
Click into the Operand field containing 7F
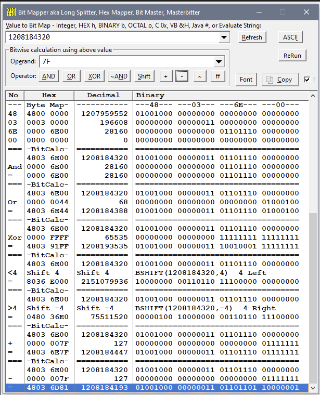click(x=125, y=62)
